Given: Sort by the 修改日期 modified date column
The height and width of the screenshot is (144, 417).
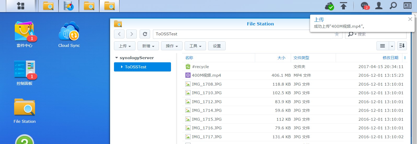Looking at the screenshot, I should point(390,58).
